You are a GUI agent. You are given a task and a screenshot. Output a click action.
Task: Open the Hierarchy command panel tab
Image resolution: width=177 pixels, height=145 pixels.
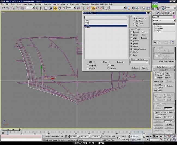click(162, 13)
